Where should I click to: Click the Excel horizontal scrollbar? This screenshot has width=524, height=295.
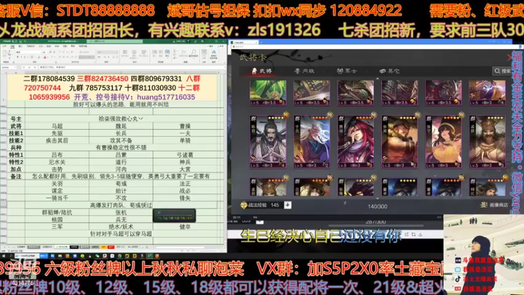[x=180, y=247]
